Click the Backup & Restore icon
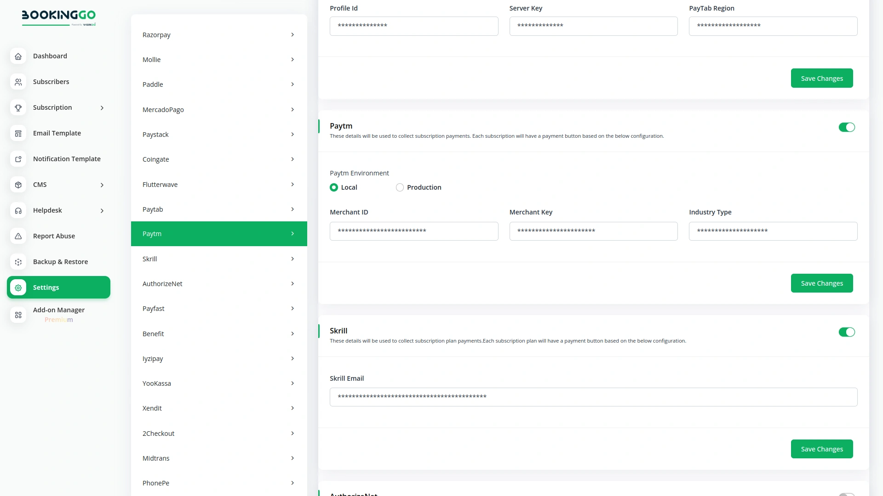The width and height of the screenshot is (883, 496). tap(18, 262)
